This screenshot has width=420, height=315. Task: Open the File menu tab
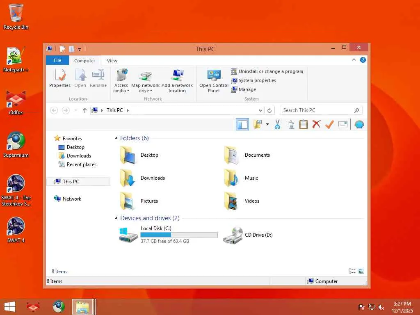tap(57, 60)
